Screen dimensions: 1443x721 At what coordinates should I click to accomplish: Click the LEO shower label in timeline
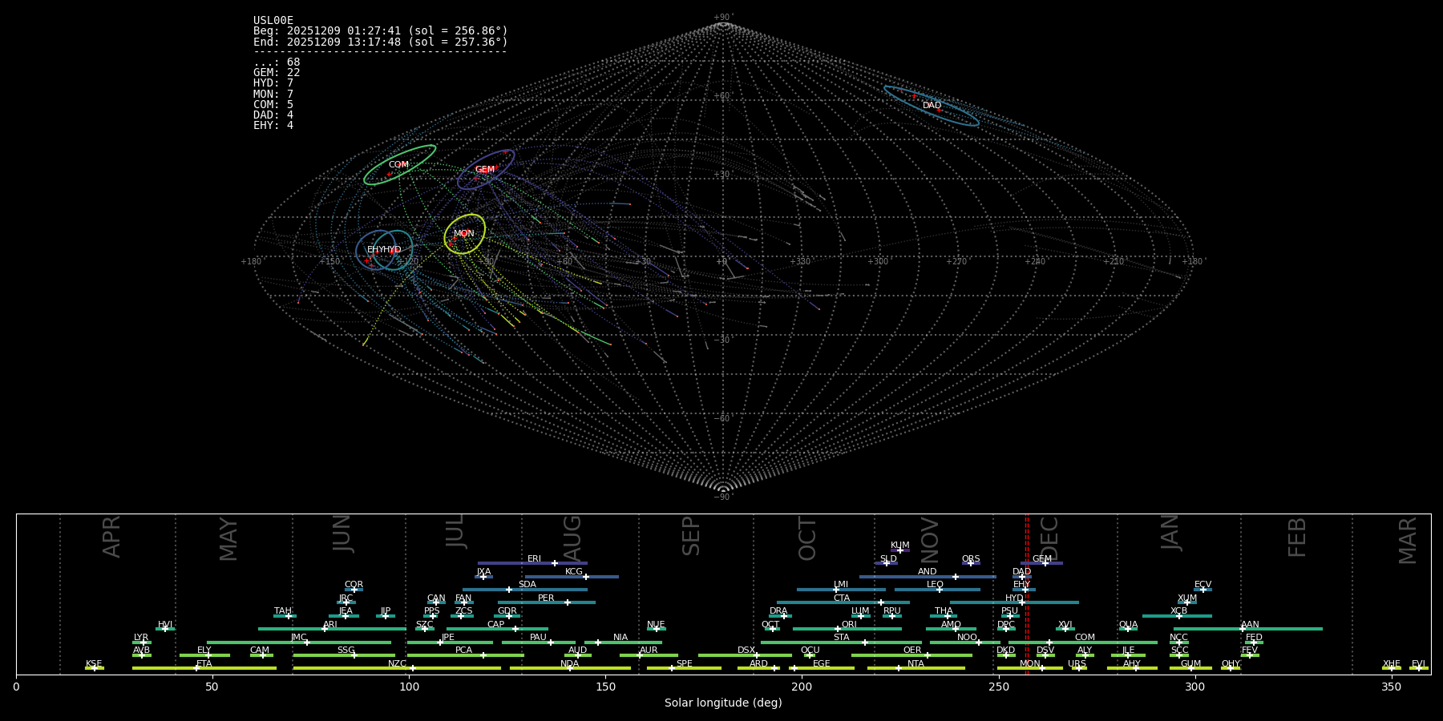pyautogui.click(x=936, y=585)
